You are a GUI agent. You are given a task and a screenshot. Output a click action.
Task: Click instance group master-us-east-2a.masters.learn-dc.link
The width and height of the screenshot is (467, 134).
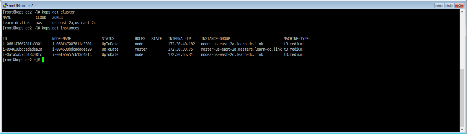click(x=241, y=49)
